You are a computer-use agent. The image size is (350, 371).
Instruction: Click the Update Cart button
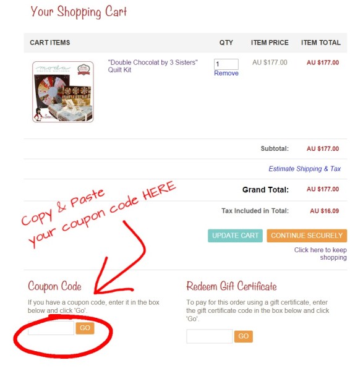235,236
